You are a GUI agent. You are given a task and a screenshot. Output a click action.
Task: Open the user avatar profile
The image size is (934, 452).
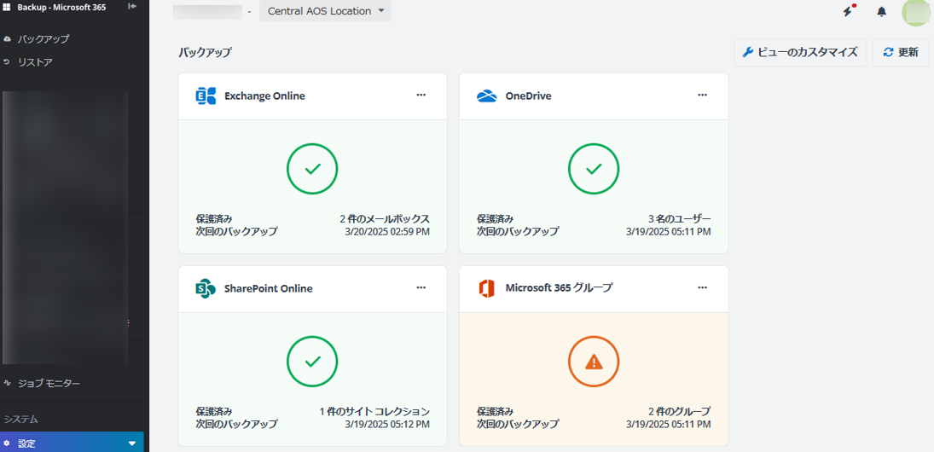(918, 12)
